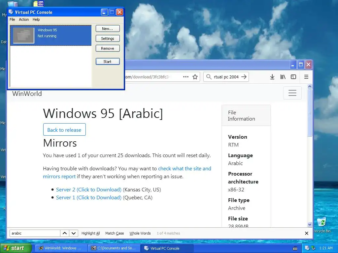Screen dimensions: 338x253
Task: Open the Firefox hamburger menu
Action: click(x=306, y=77)
